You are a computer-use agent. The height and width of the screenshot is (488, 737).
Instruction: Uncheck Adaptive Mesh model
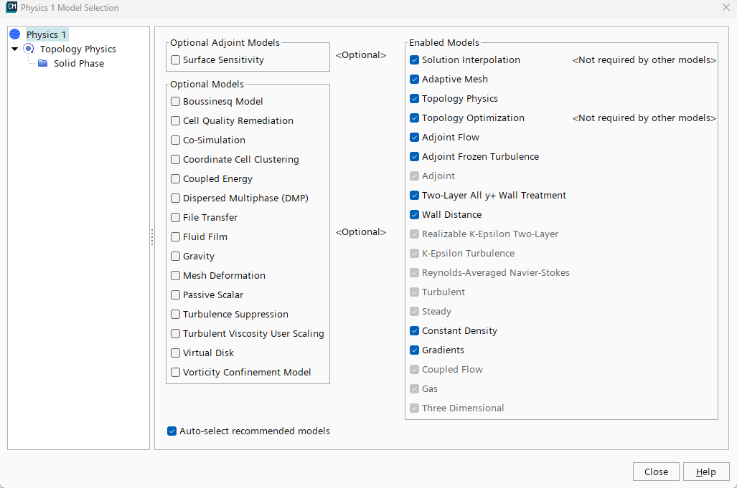414,80
